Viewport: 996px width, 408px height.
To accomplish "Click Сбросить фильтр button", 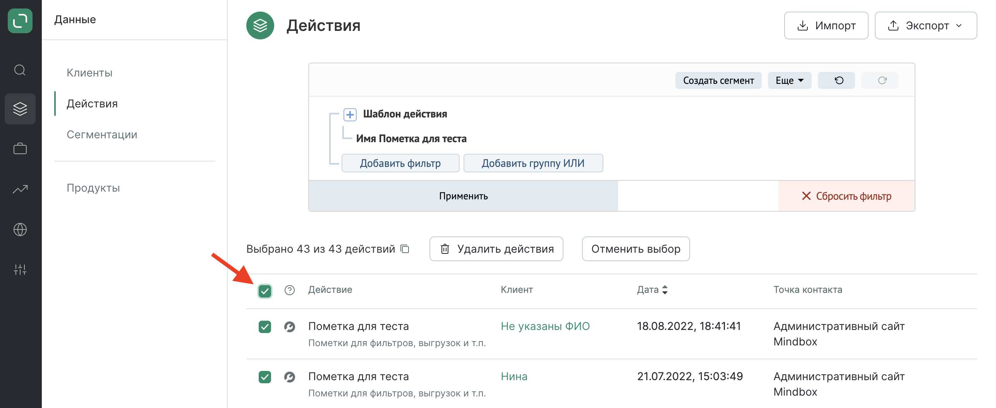I will tap(847, 196).
